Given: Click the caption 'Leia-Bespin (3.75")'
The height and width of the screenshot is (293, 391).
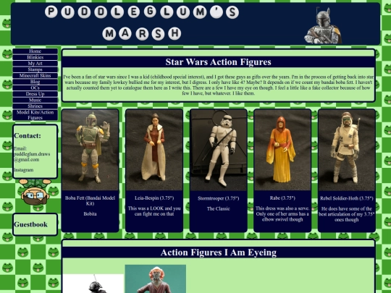Looking at the screenshot, I should [154, 198].
